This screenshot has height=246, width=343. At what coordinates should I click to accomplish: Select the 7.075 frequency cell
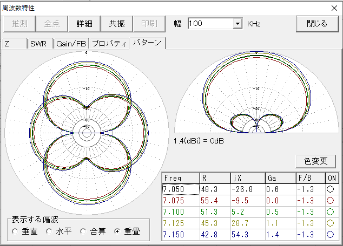181,201
